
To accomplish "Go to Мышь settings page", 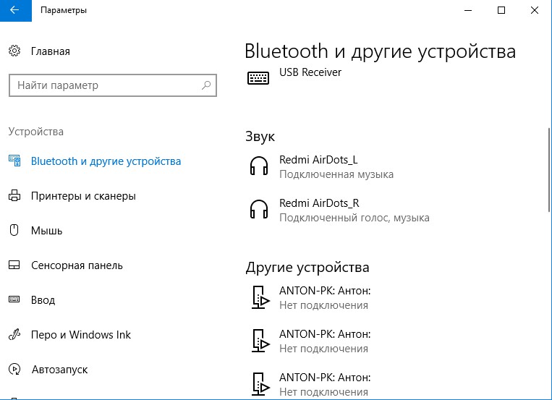I will tap(46, 231).
